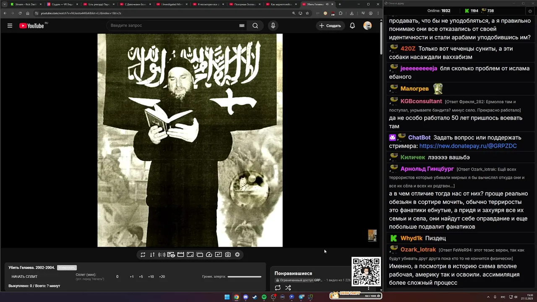Open the on-screen keyboard in search box
The width and height of the screenshot is (537, 302).
point(242,26)
